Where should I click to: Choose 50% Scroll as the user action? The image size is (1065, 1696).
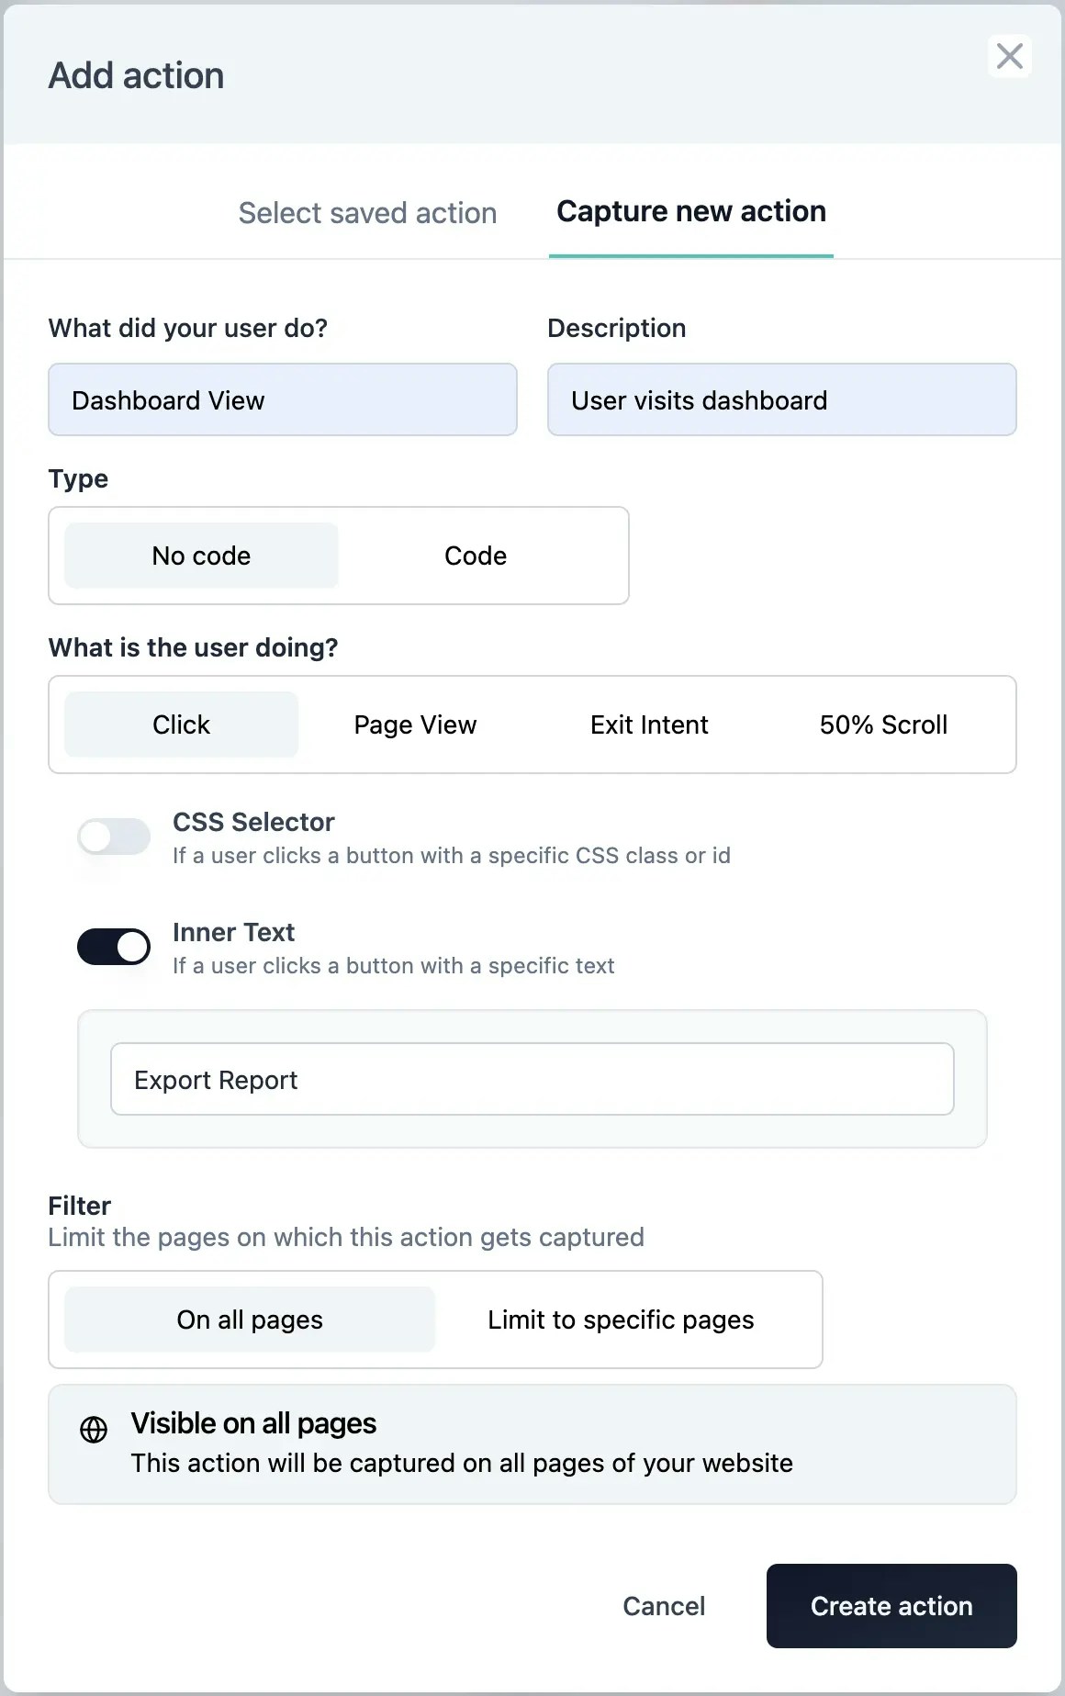point(883,724)
